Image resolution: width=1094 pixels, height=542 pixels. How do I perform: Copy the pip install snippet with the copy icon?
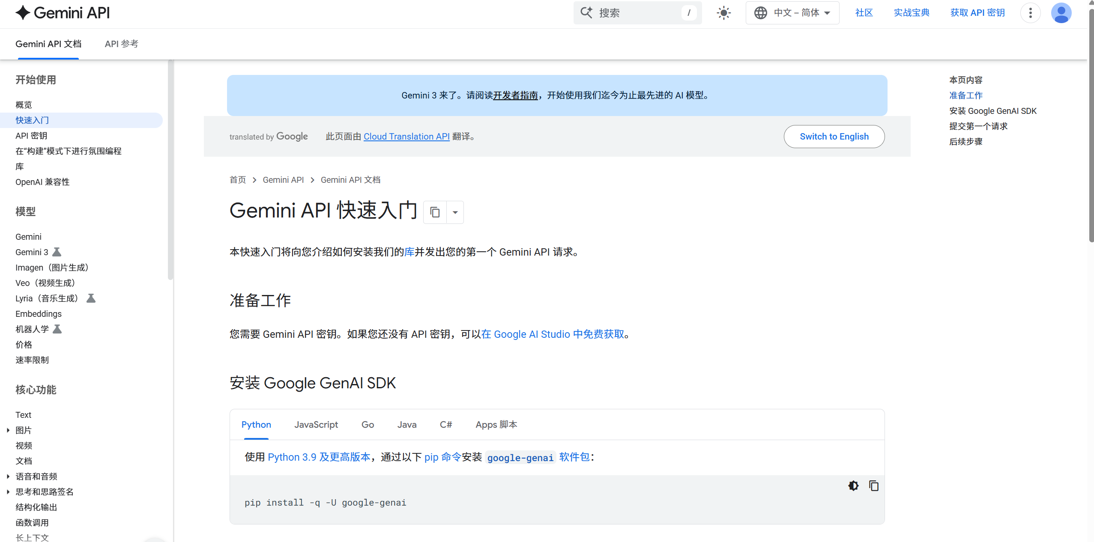[873, 485]
